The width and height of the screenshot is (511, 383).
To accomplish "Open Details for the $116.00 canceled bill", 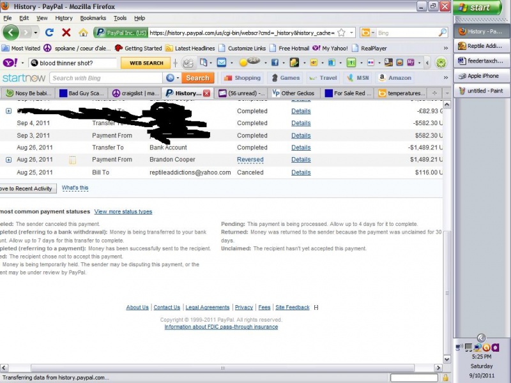I will click(301, 172).
